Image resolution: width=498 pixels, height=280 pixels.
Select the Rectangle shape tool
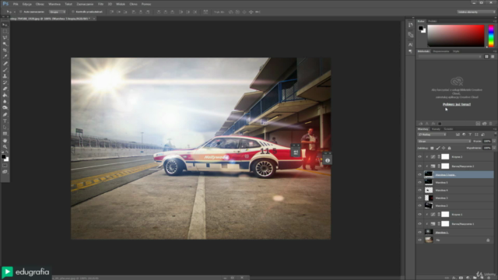tap(5, 134)
